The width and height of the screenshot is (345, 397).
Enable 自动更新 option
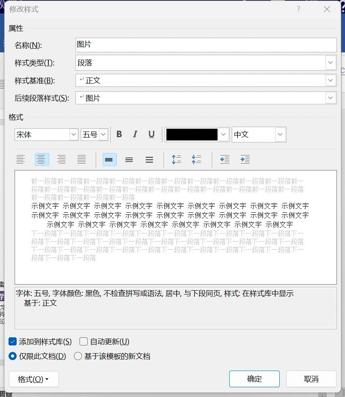coord(83,341)
